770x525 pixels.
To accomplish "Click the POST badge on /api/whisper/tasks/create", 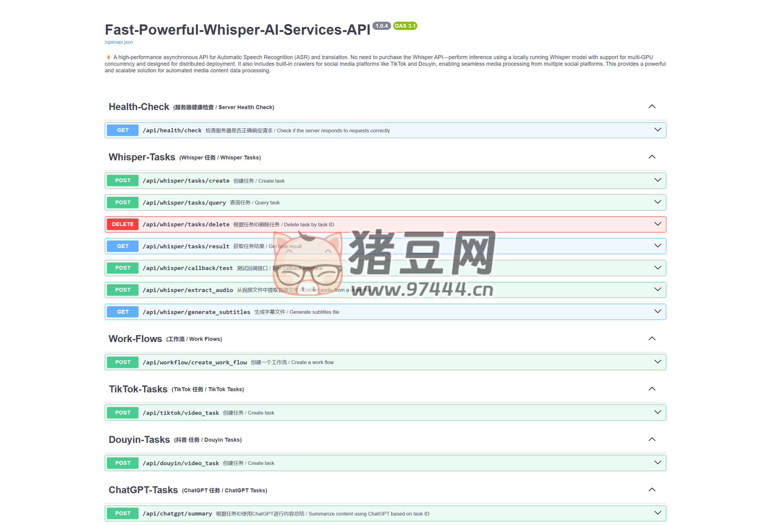I will (122, 181).
